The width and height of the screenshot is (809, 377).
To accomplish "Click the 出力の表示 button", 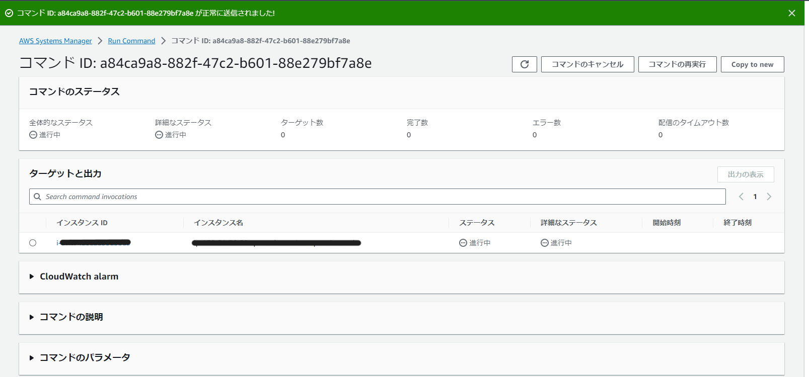I will 746,174.
